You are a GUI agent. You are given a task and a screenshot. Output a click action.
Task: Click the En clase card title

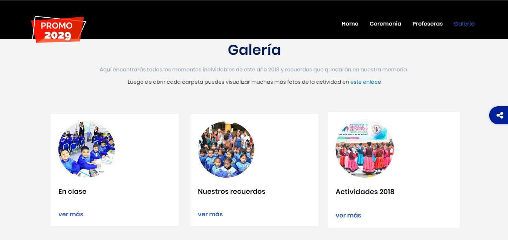click(x=72, y=192)
